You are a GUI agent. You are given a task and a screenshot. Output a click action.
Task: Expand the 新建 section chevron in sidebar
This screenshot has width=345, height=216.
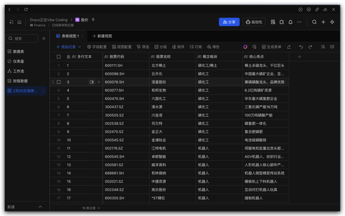click(40, 207)
